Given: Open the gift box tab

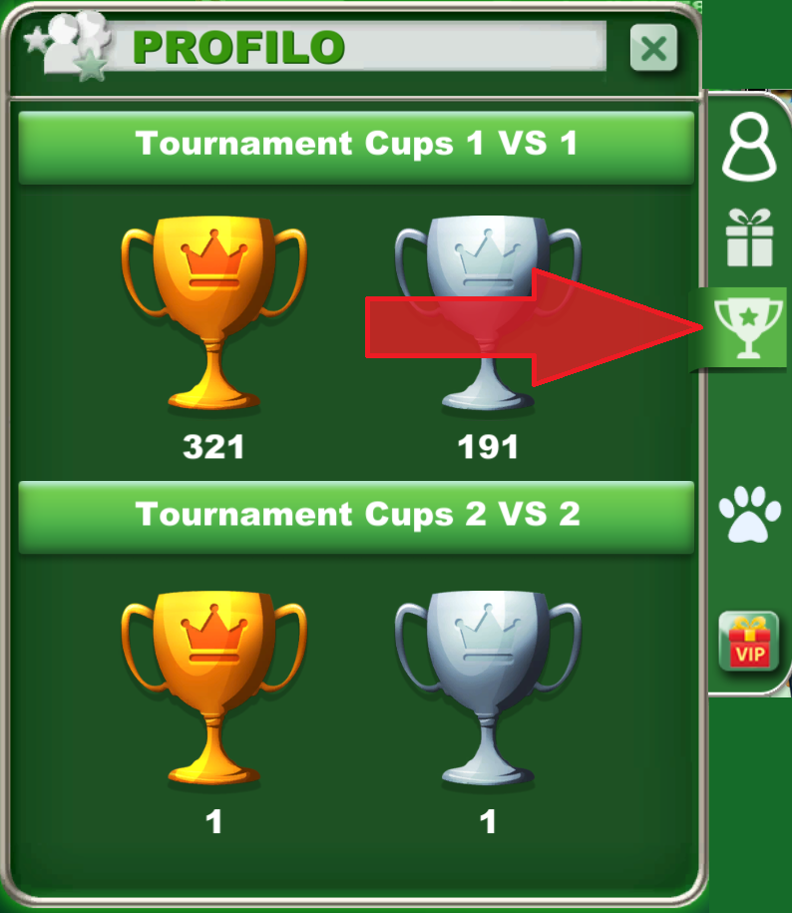Looking at the screenshot, I should tap(749, 237).
